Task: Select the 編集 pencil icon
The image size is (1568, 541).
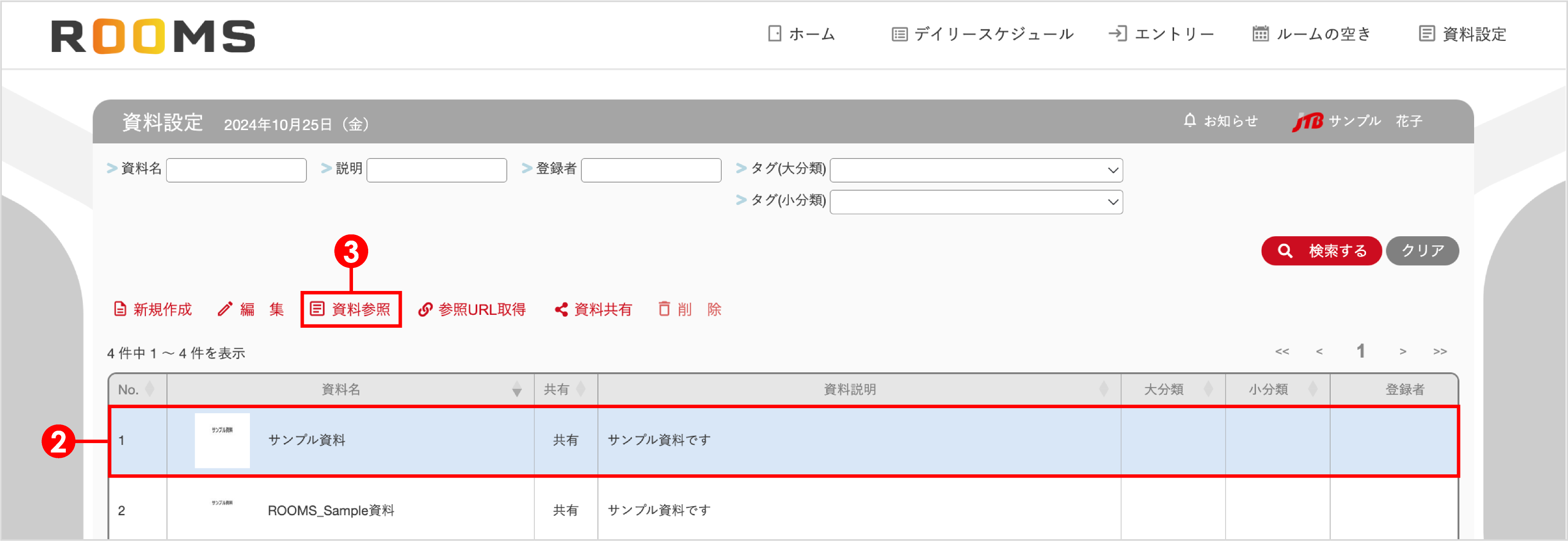Action: pos(226,309)
